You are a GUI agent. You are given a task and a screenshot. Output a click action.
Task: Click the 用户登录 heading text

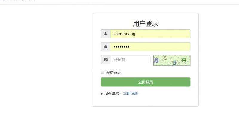point(145,24)
